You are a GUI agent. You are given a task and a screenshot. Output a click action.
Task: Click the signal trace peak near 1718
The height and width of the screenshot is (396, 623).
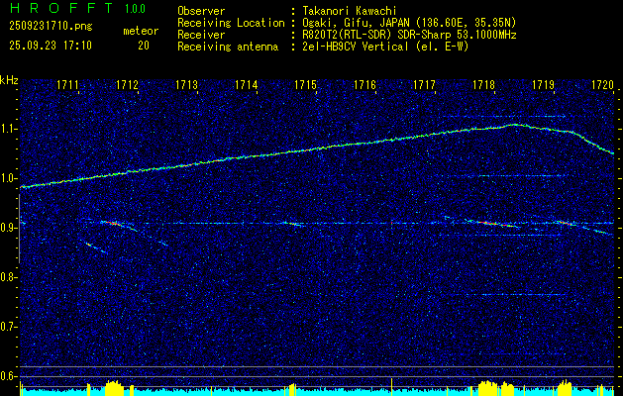[513, 125]
